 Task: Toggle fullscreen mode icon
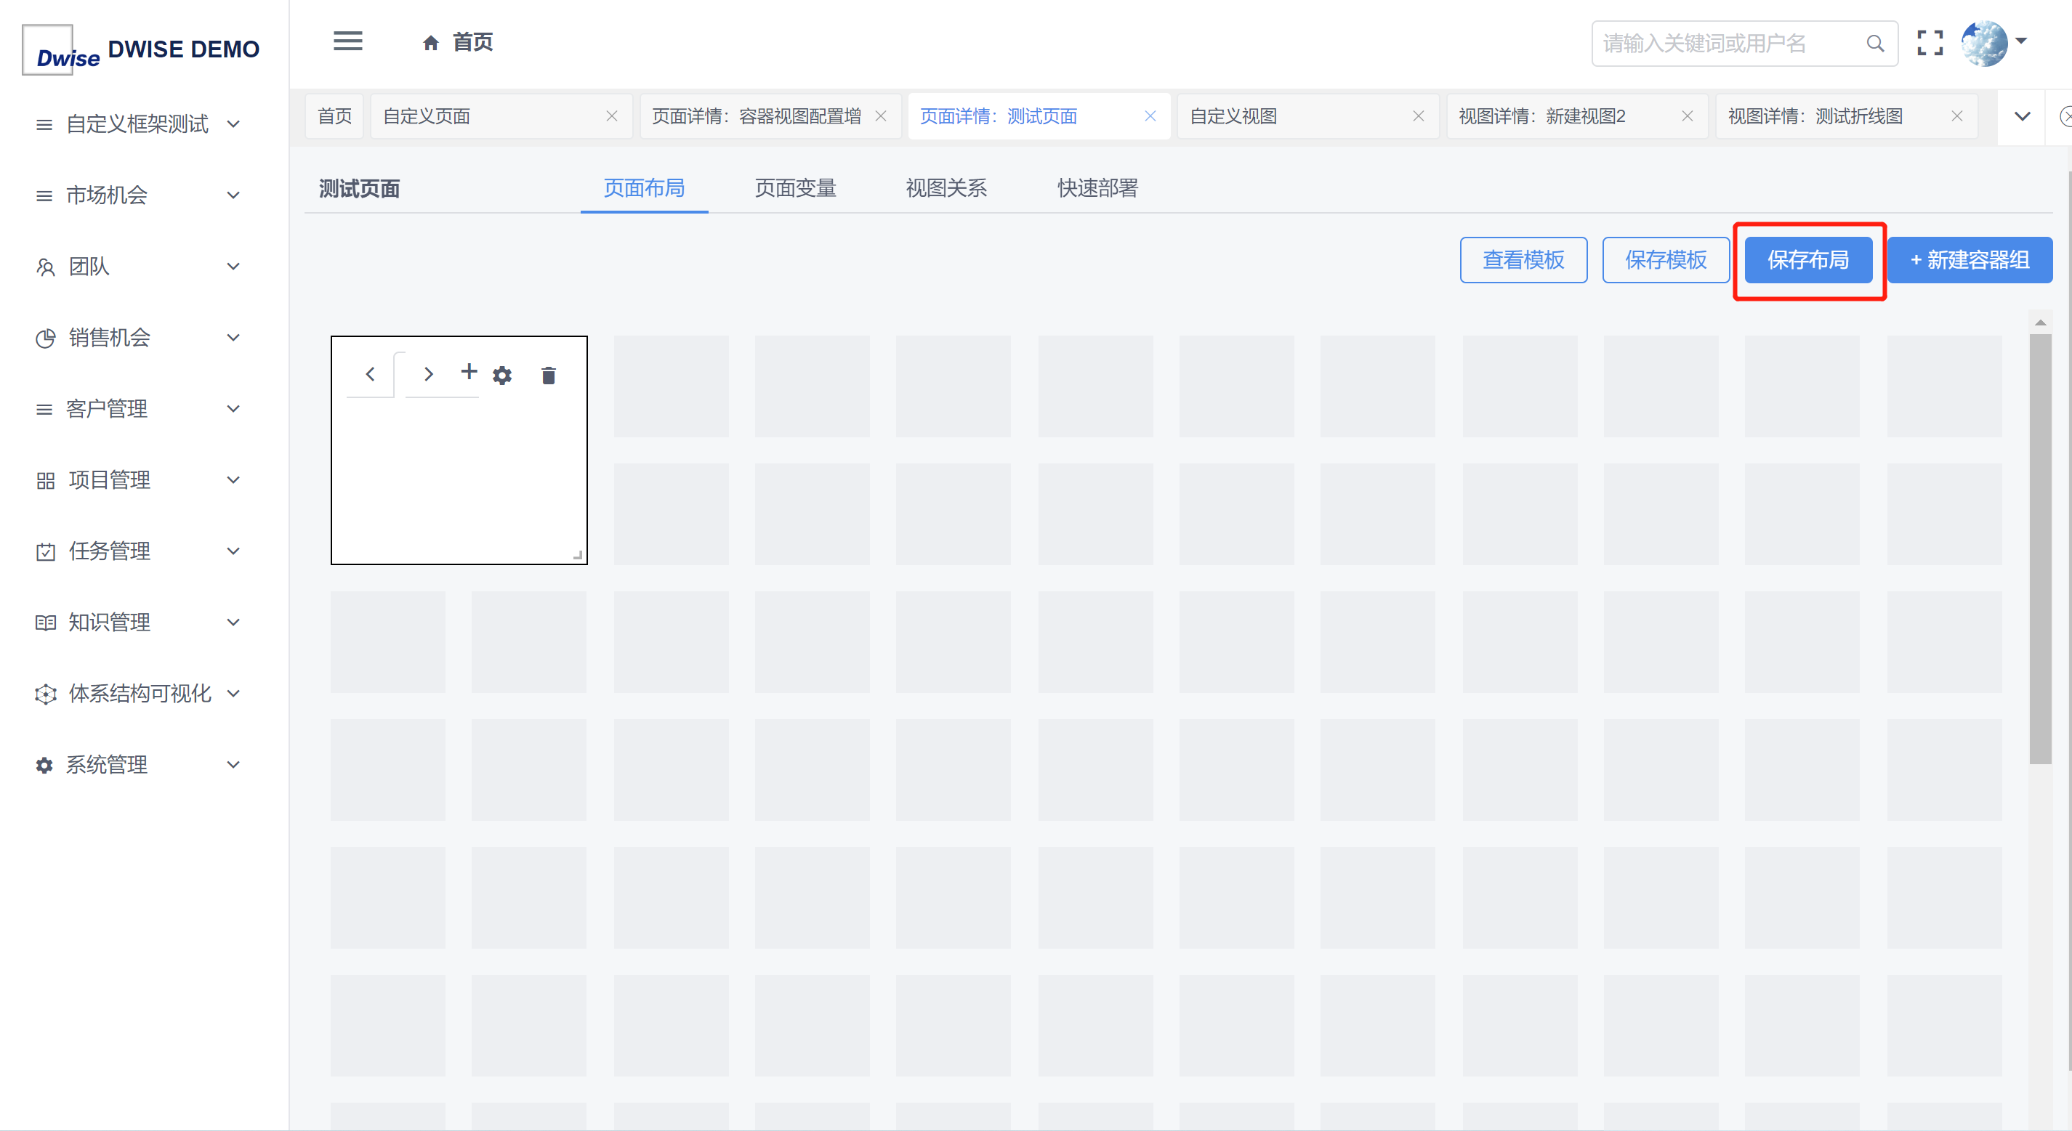click(x=1930, y=44)
